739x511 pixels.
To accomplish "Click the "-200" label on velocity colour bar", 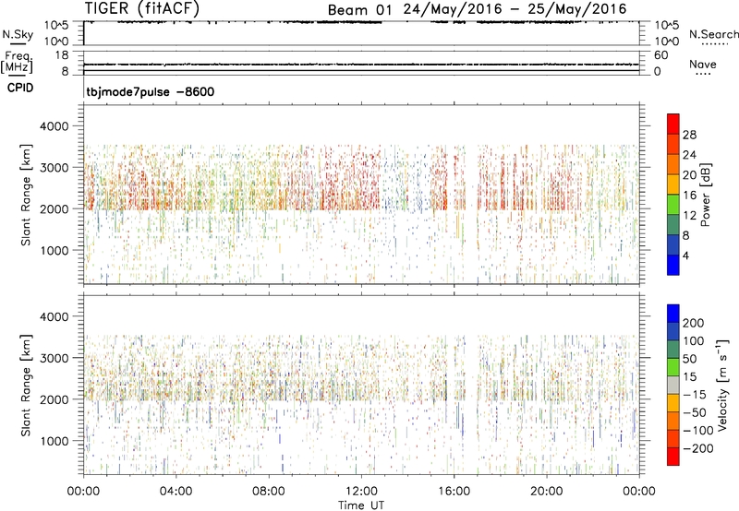I will click(697, 448).
